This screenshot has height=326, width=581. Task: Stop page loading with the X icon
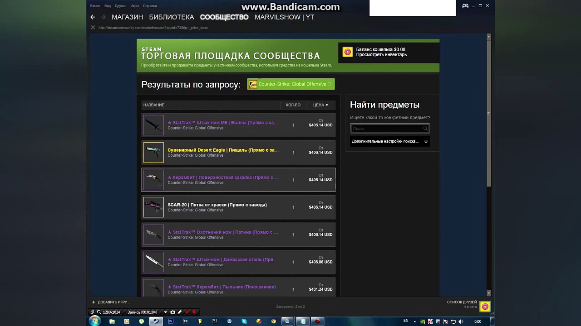[93, 28]
